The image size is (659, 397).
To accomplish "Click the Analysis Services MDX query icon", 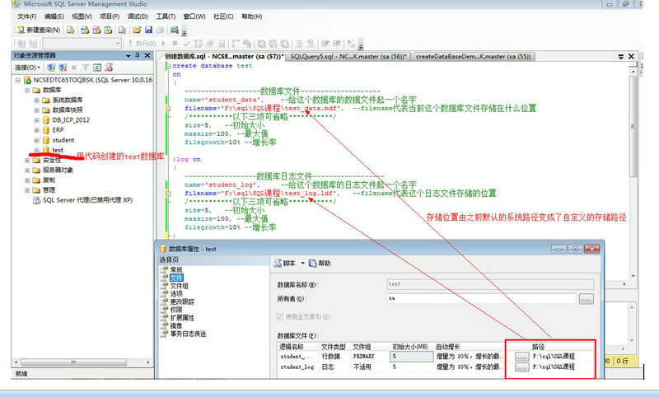I will [85, 30].
